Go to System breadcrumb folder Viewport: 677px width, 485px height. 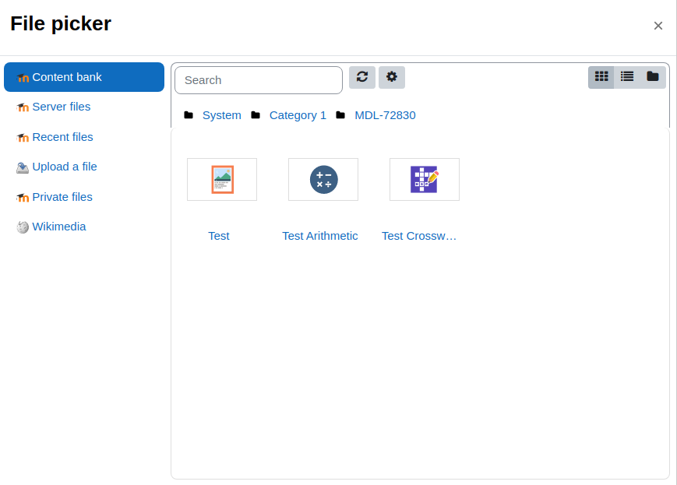(x=221, y=115)
